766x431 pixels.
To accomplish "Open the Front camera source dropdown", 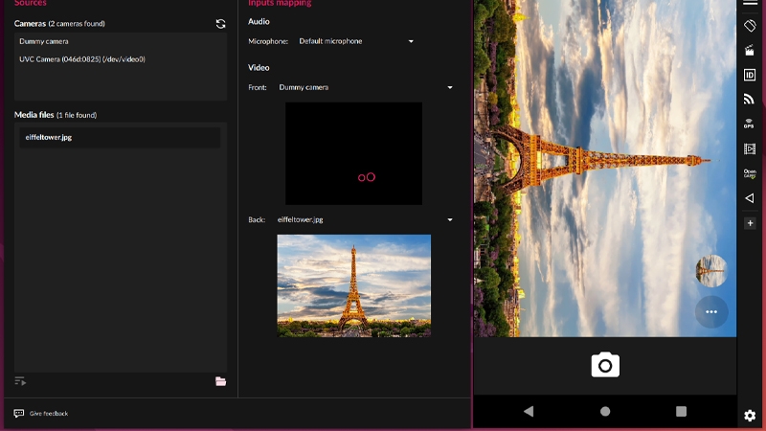I will tap(366, 87).
